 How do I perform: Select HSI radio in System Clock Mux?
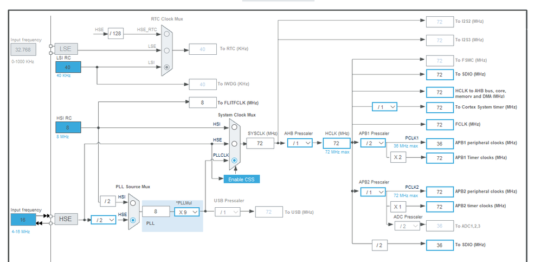coord(235,127)
